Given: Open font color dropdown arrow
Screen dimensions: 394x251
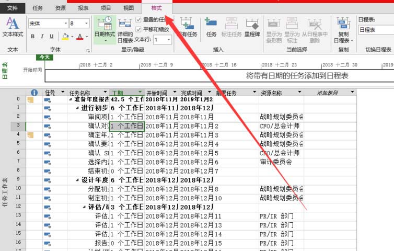Looking at the screenshot, I should 87,37.
